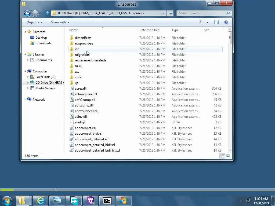
Task: Click the search magnifier icon
Action: pyautogui.click(x=228, y=13)
